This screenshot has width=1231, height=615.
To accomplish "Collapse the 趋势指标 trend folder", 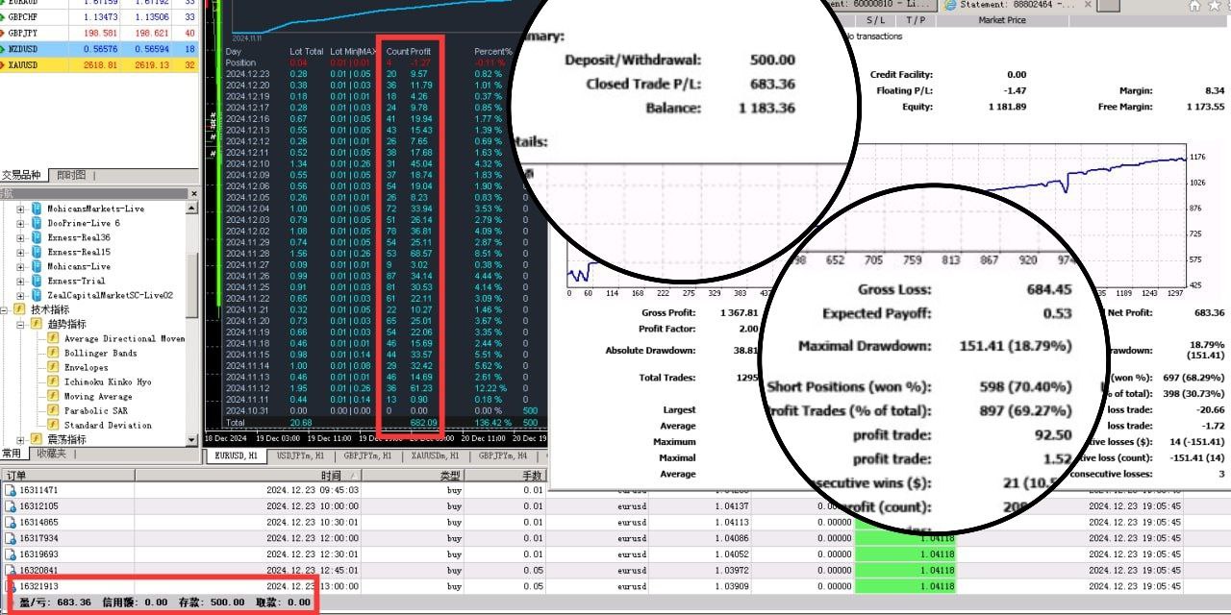I will pyautogui.click(x=21, y=324).
